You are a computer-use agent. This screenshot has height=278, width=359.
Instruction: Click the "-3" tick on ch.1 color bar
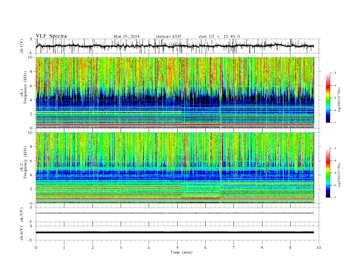pyautogui.click(x=334, y=73)
